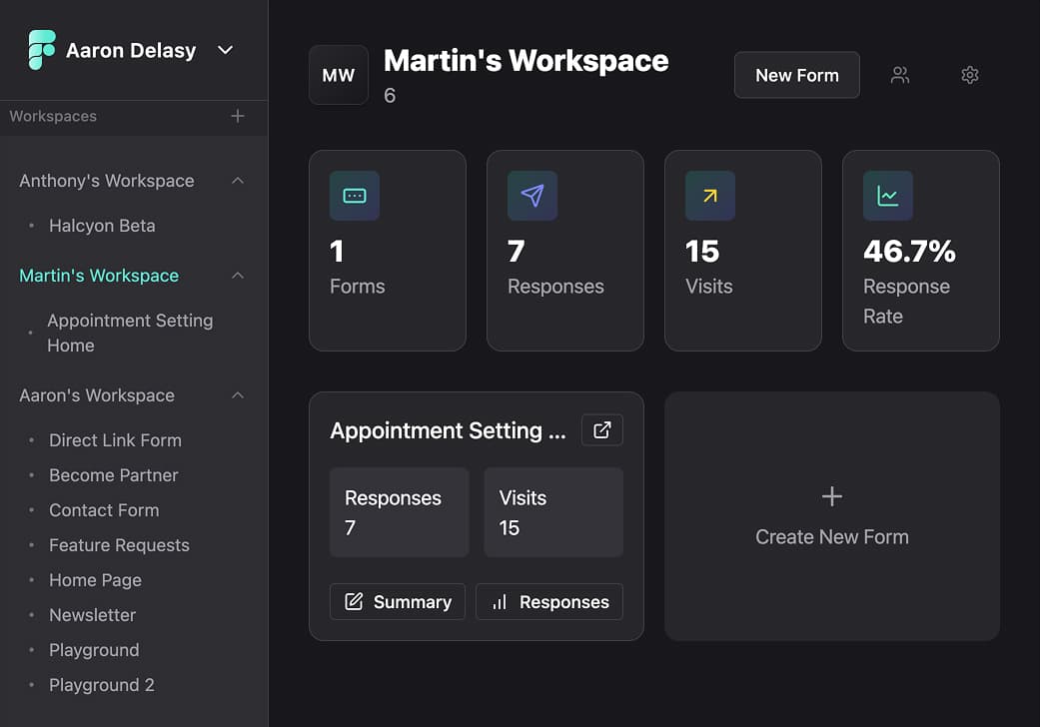Add a new workspace via plus icon
The width and height of the screenshot is (1040, 727).
238,116
